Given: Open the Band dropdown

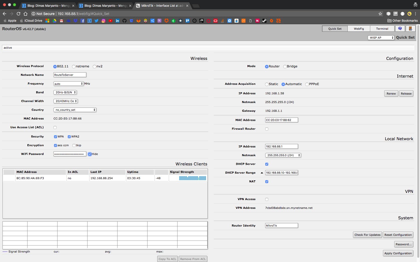Looking at the screenshot, I should (65, 93).
